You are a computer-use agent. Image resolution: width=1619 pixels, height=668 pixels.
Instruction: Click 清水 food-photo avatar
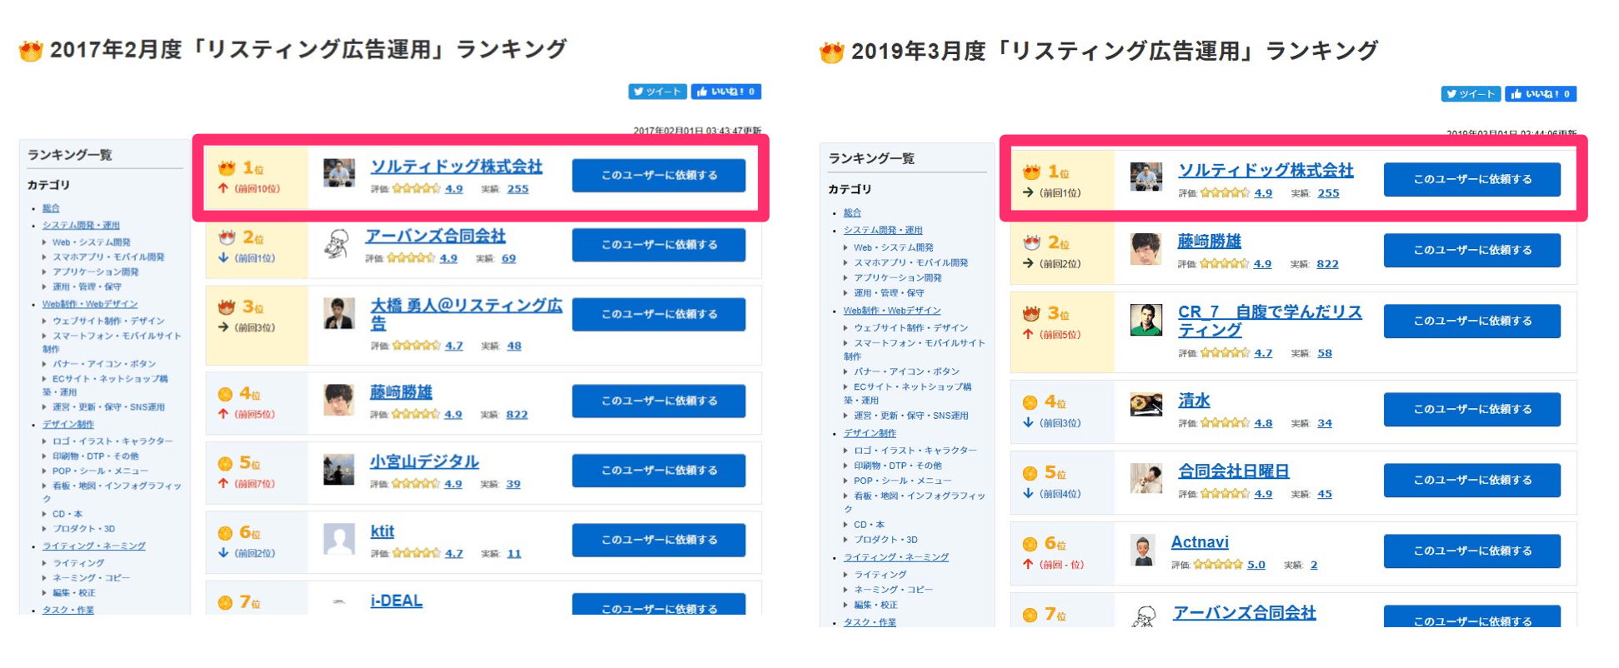click(1146, 405)
